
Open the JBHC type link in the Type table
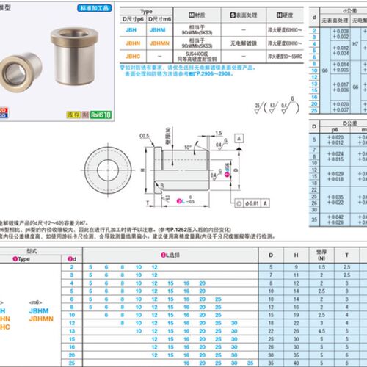pos(133,57)
